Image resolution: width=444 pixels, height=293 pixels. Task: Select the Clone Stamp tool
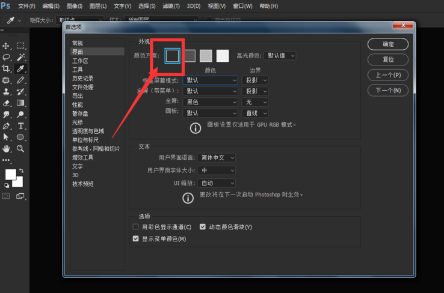(x=6, y=91)
